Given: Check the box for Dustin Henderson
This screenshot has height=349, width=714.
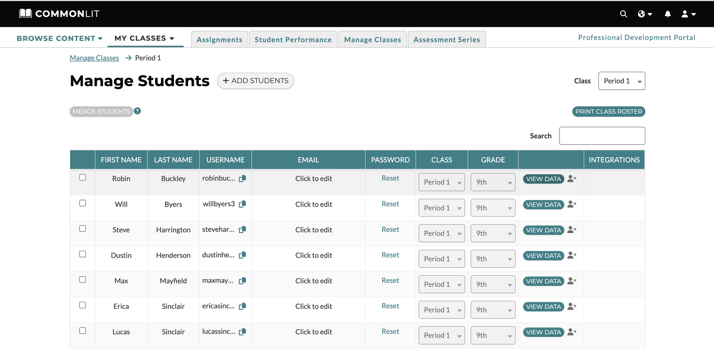Looking at the screenshot, I should pos(83,254).
